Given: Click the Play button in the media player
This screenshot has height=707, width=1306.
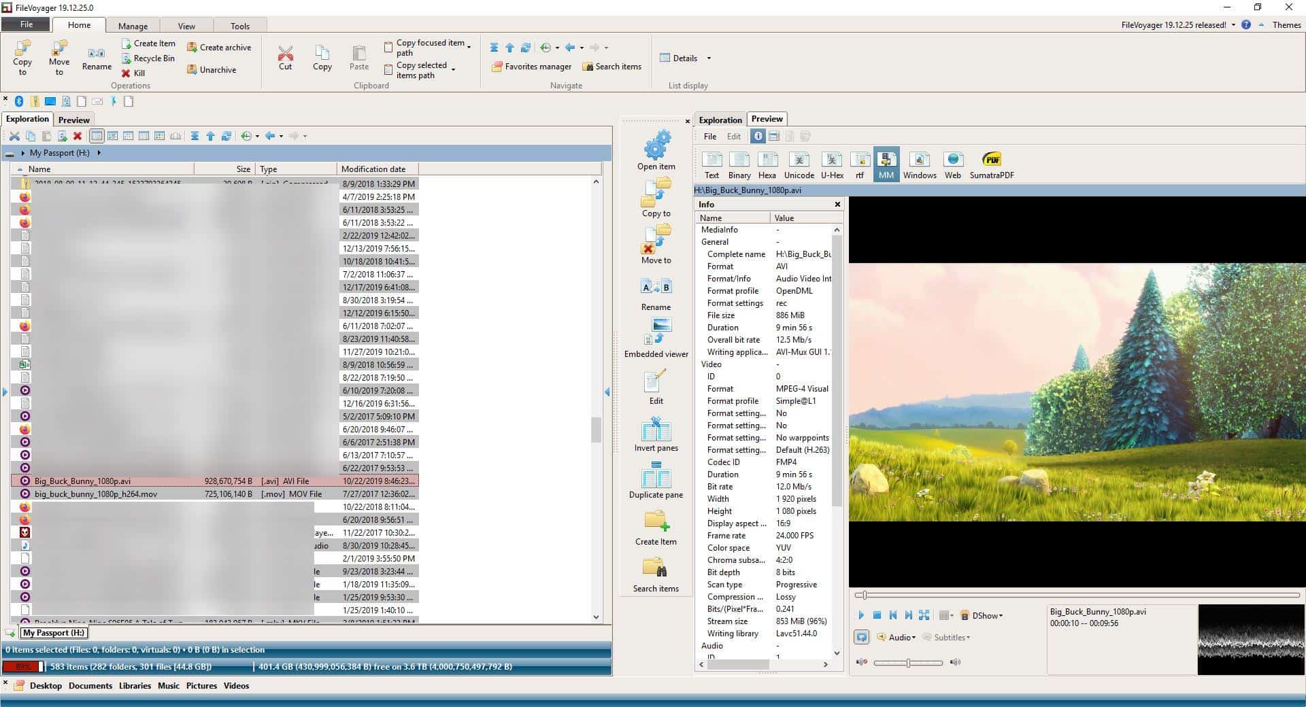Looking at the screenshot, I should click(x=861, y=615).
